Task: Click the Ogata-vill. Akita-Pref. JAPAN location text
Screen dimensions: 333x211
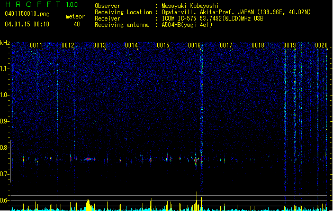Action: pyautogui.click(x=236, y=12)
